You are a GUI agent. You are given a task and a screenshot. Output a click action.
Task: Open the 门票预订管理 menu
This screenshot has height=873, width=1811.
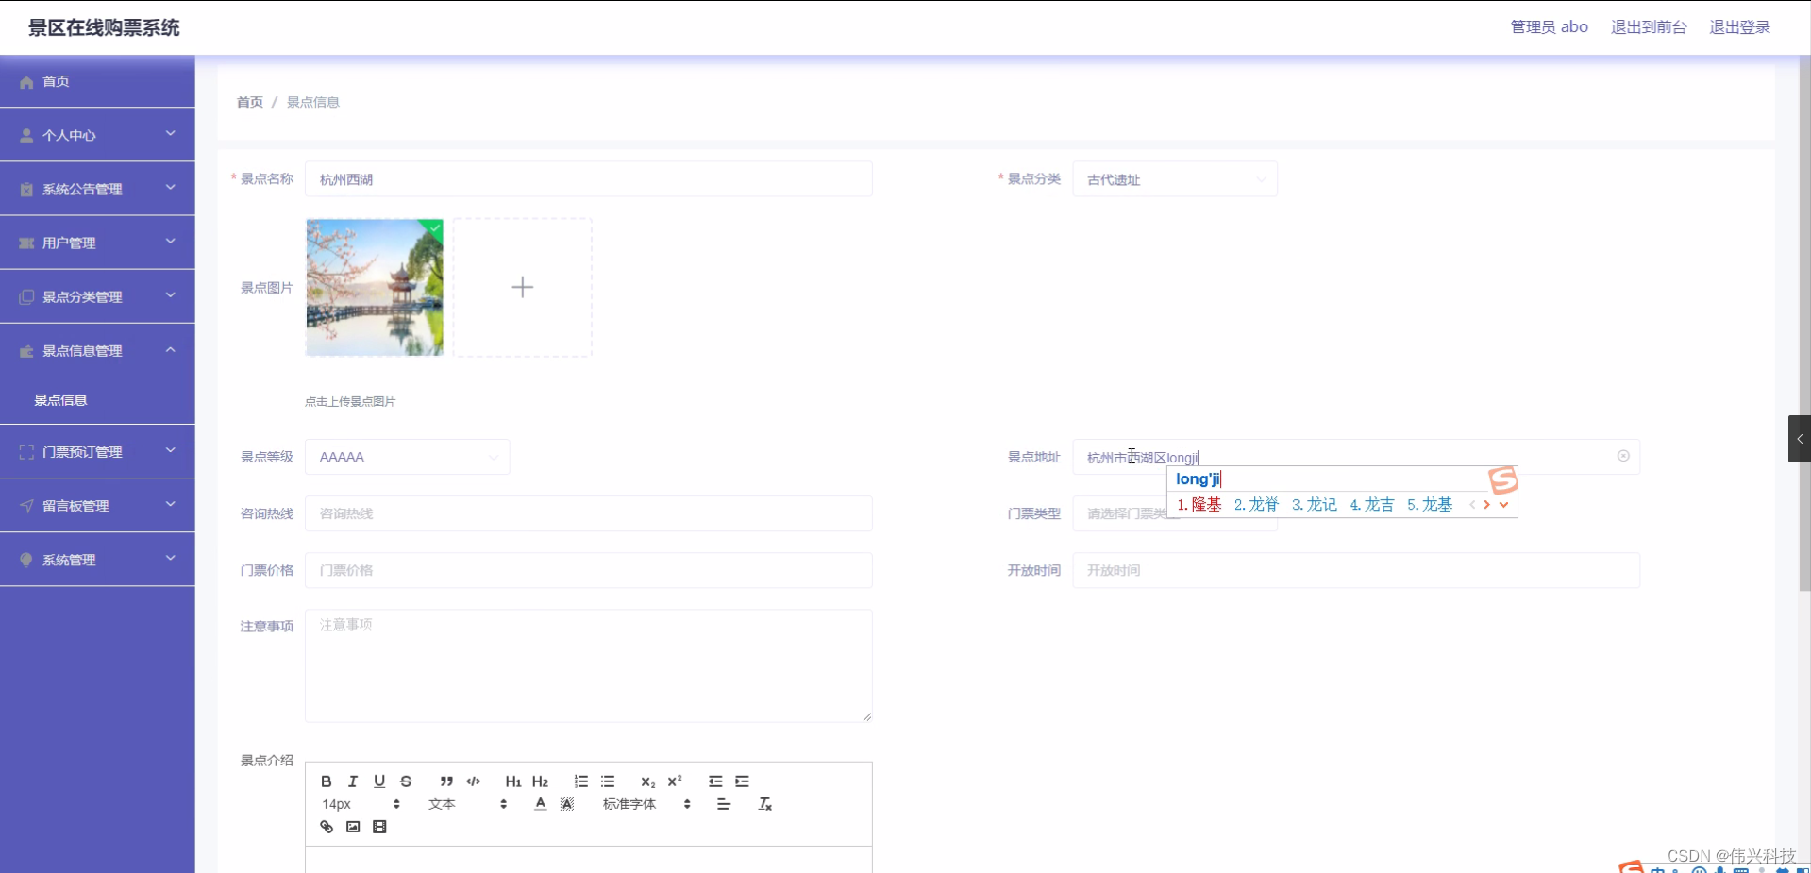pyautogui.click(x=97, y=451)
